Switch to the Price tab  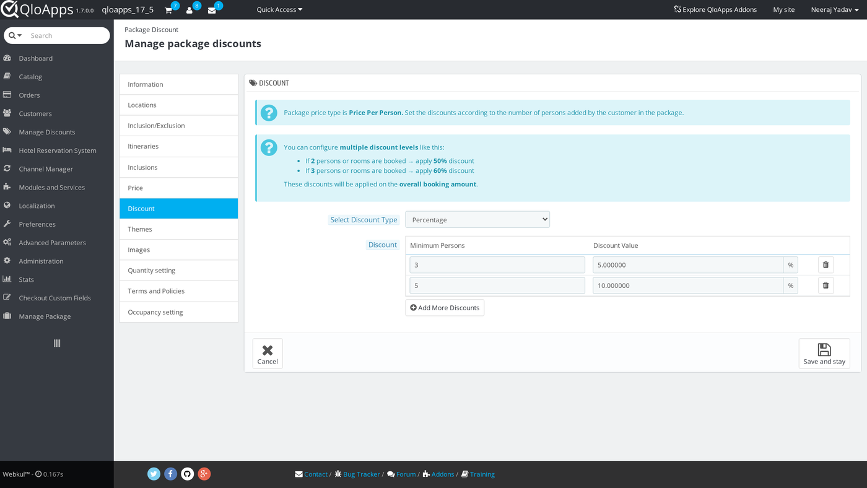click(x=178, y=188)
